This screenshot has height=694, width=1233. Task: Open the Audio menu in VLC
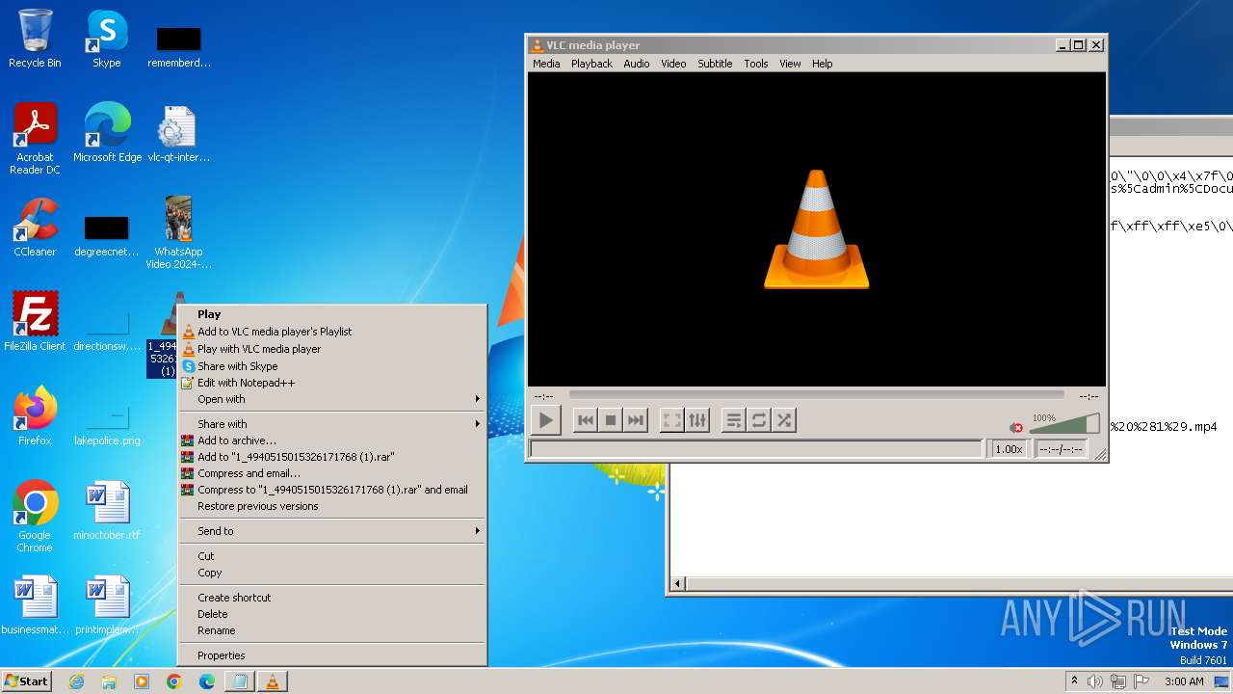click(637, 64)
